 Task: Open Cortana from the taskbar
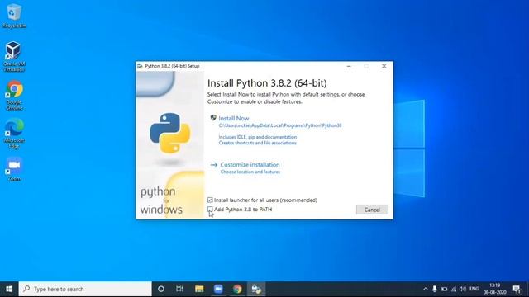(161, 289)
